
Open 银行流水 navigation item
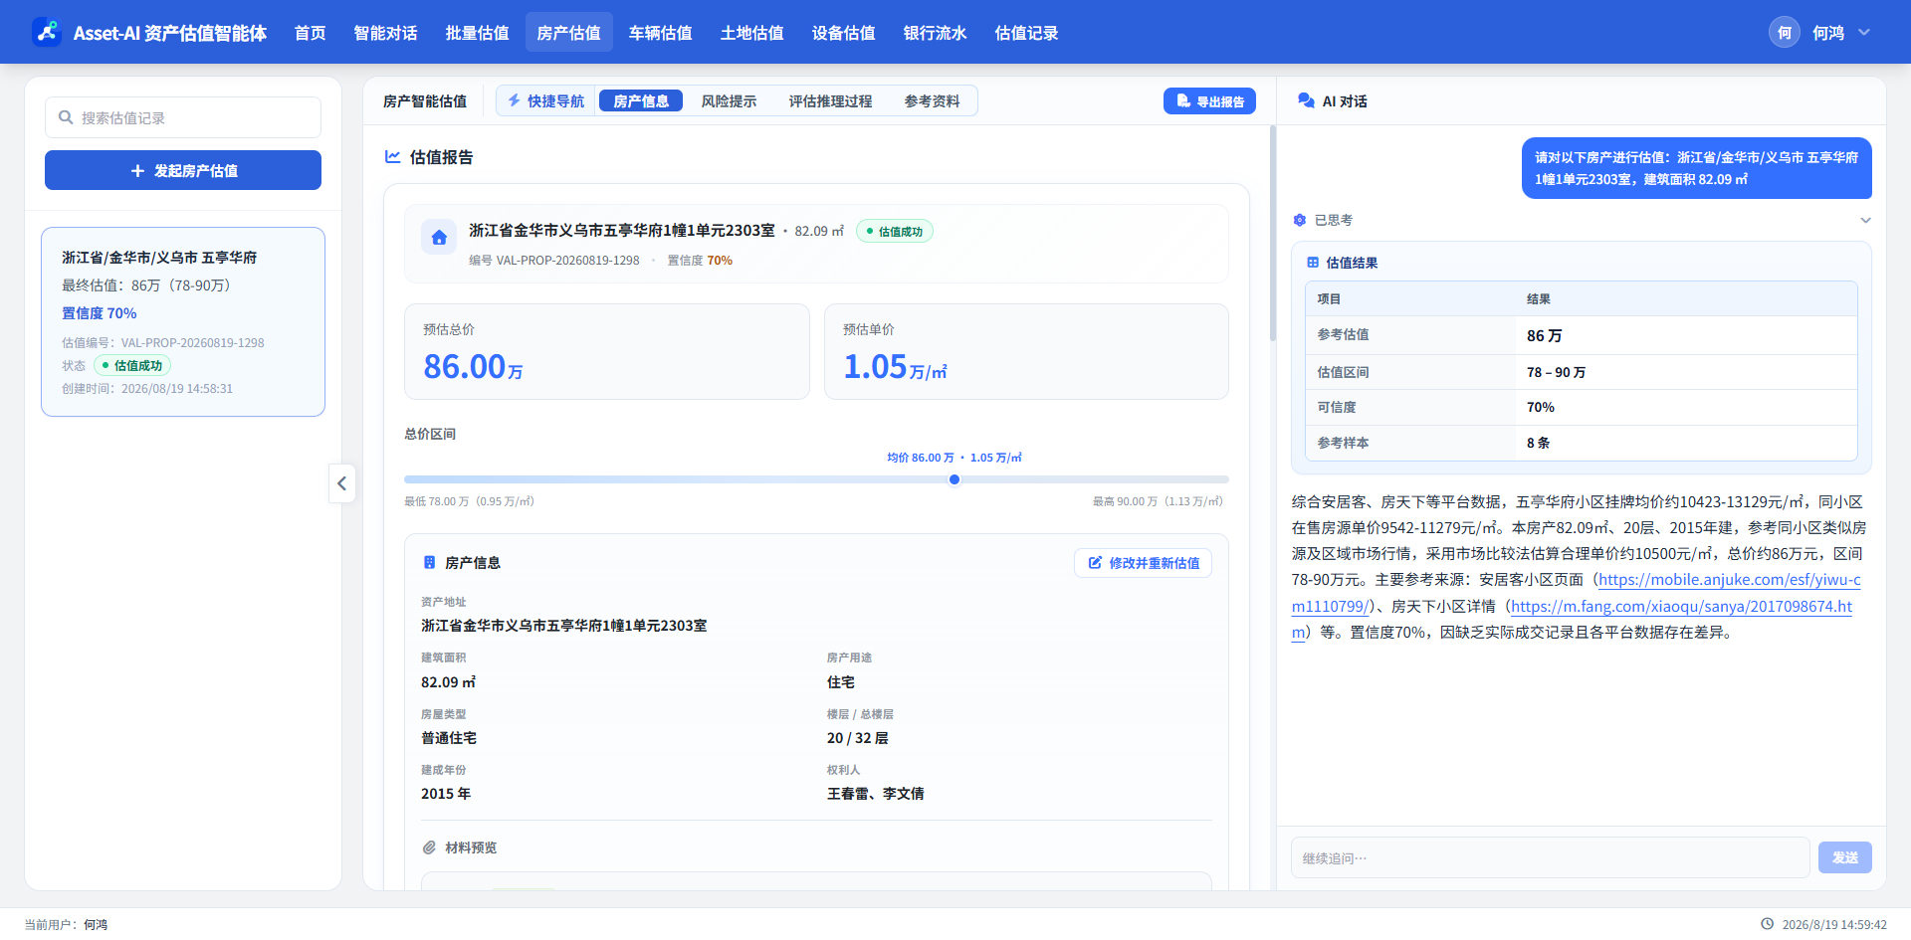(936, 33)
